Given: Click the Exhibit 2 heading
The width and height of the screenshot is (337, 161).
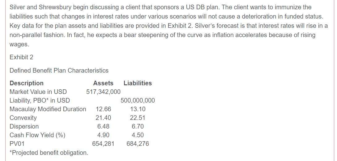Looking at the screenshot, I should (x=22, y=57).
